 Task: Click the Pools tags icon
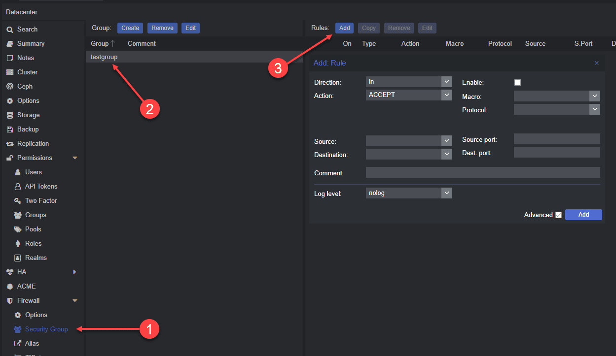[18, 229]
